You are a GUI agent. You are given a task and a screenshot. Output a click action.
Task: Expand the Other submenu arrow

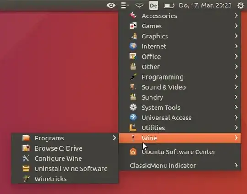(236, 66)
